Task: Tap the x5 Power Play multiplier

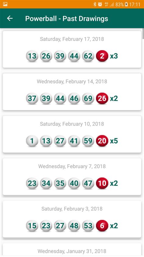Action: click(114, 141)
